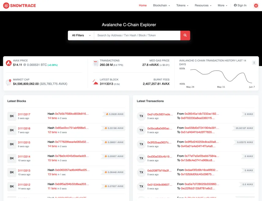Viewport: 262px width, 201px height.
Task: Open transaction 0xd1cf3c5831ede
Action: click(x=160, y=114)
